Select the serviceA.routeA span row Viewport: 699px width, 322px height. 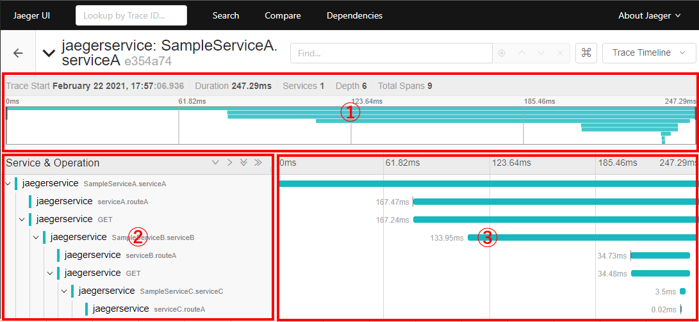tap(92, 201)
